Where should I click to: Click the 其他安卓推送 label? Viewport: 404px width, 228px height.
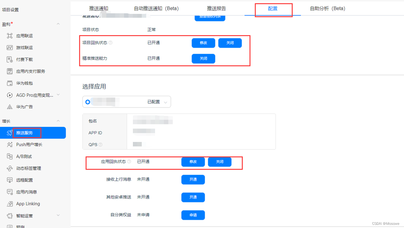point(119,197)
